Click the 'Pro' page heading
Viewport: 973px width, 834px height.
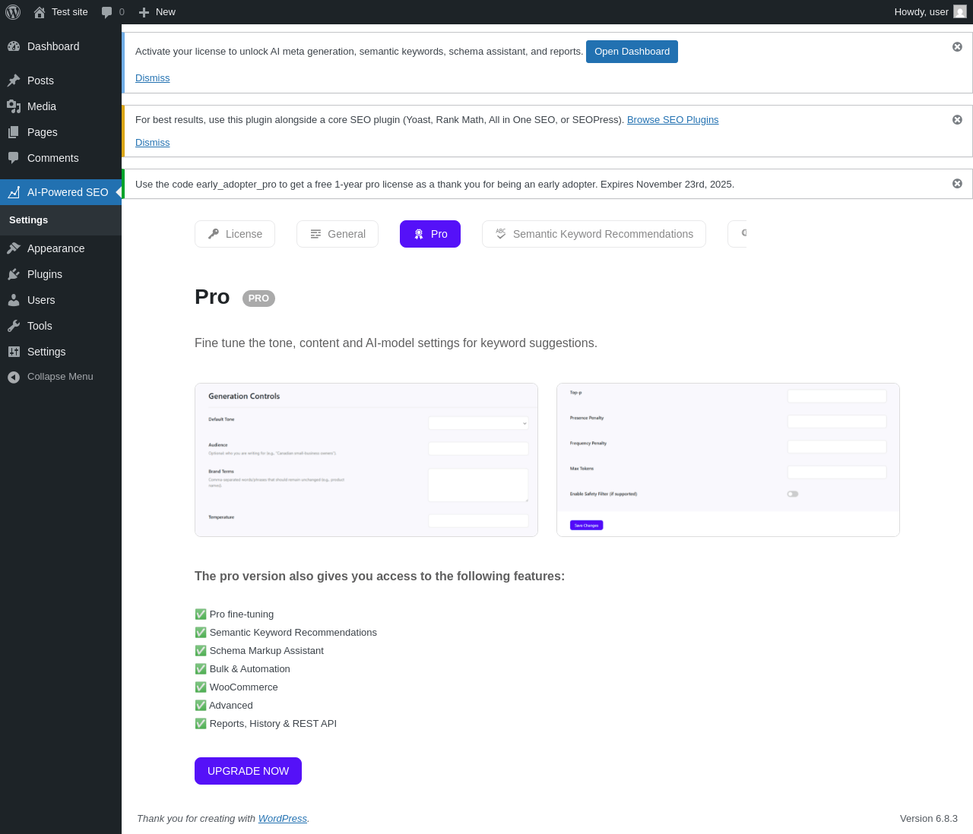point(212,297)
